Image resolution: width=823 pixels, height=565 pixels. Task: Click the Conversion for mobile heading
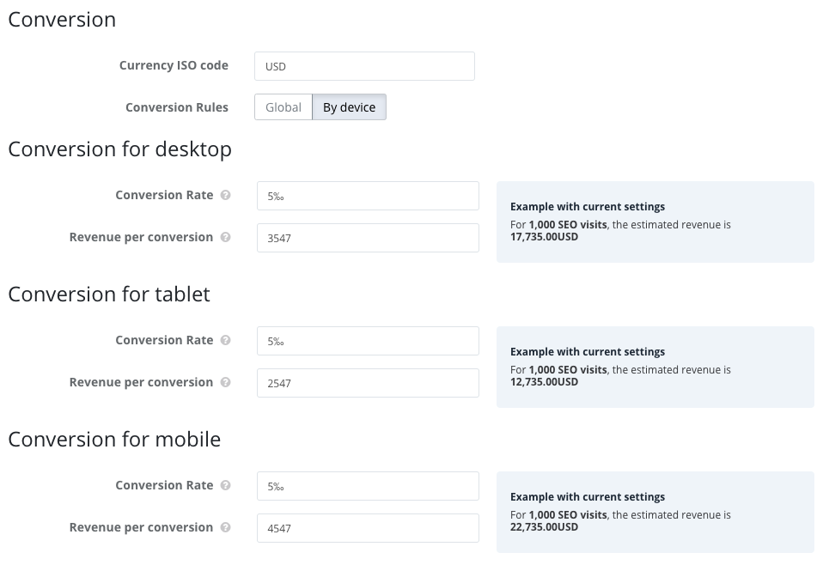tap(114, 440)
